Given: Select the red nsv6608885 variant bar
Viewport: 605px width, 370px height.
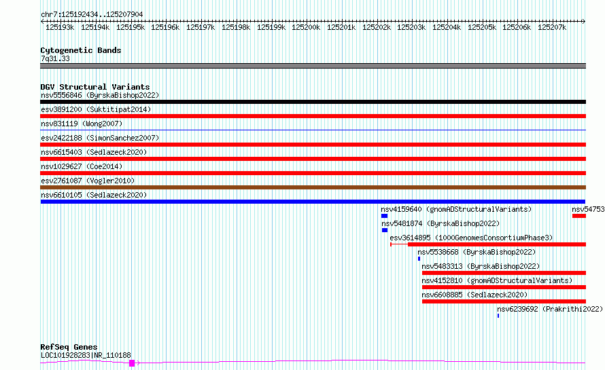Looking at the screenshot, I should pos(504,301).
